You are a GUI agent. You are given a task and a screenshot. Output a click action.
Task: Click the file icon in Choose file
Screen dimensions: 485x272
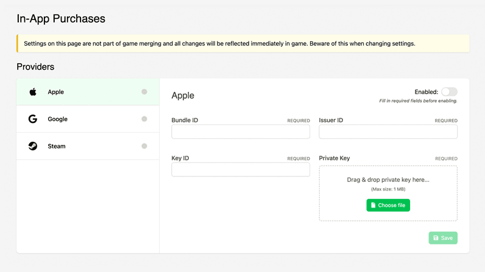point(373,205)
